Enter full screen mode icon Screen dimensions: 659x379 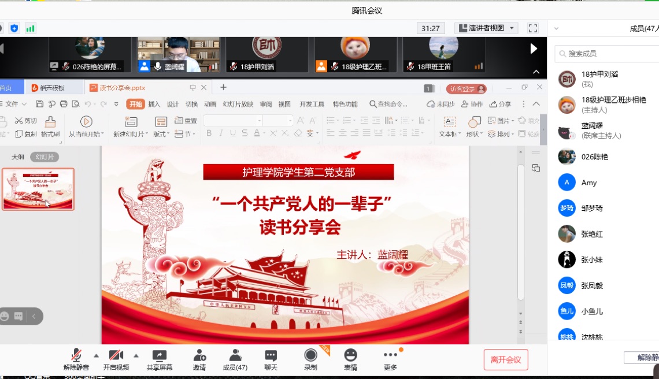click(x=533, y=28)
